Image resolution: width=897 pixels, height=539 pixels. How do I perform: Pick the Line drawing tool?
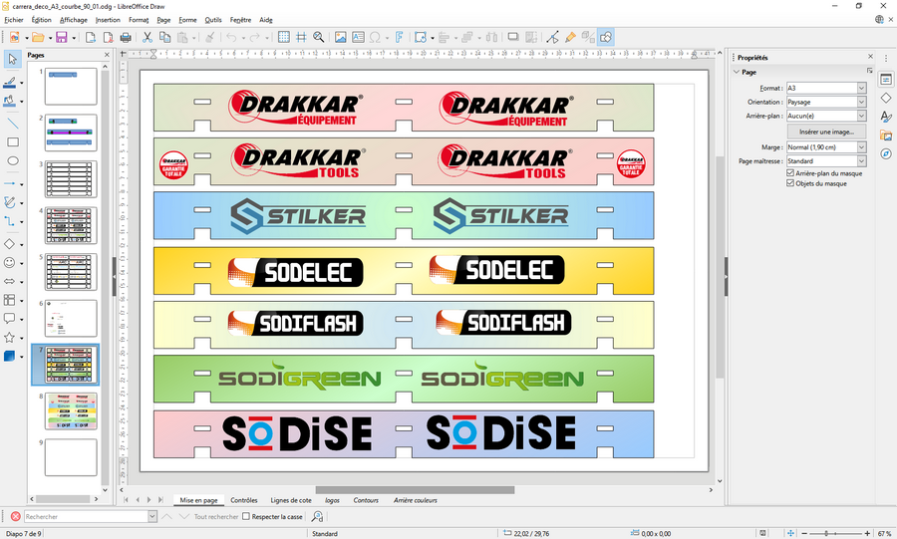[13, 123]
